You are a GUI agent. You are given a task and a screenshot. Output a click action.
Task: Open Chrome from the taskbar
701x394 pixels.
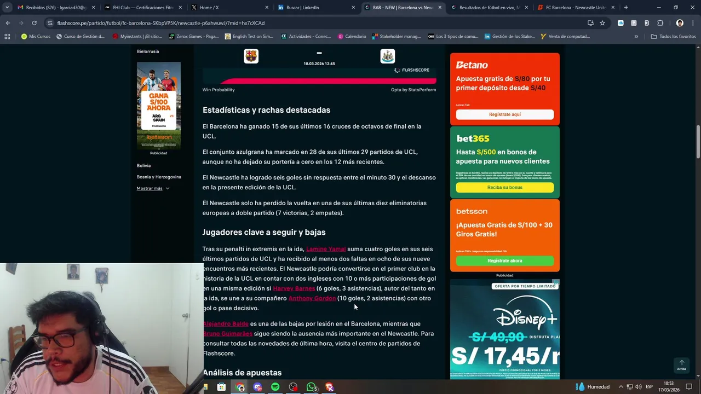[x=240, y=387]
